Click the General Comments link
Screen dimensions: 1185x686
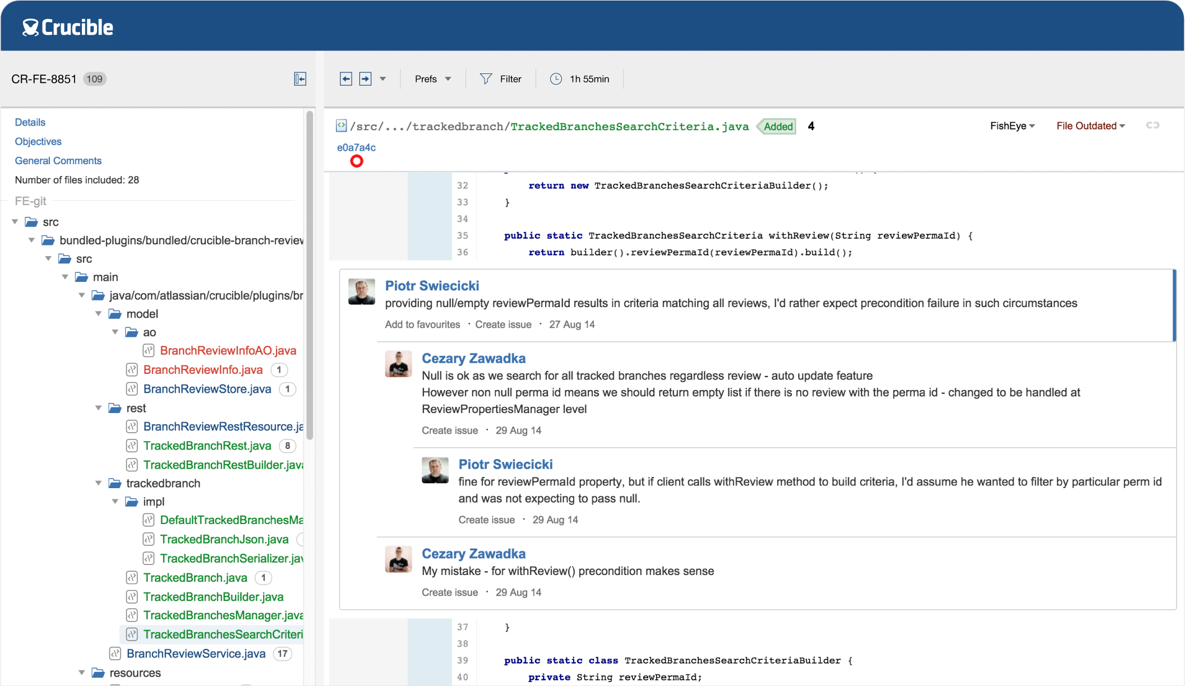(x=58, y=160)
